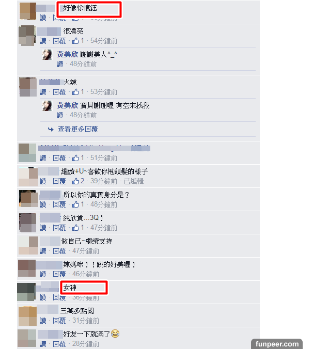Screen dimensions: 313x349
Task: Click the funpeer.com watermark
Action: [277, 344]
